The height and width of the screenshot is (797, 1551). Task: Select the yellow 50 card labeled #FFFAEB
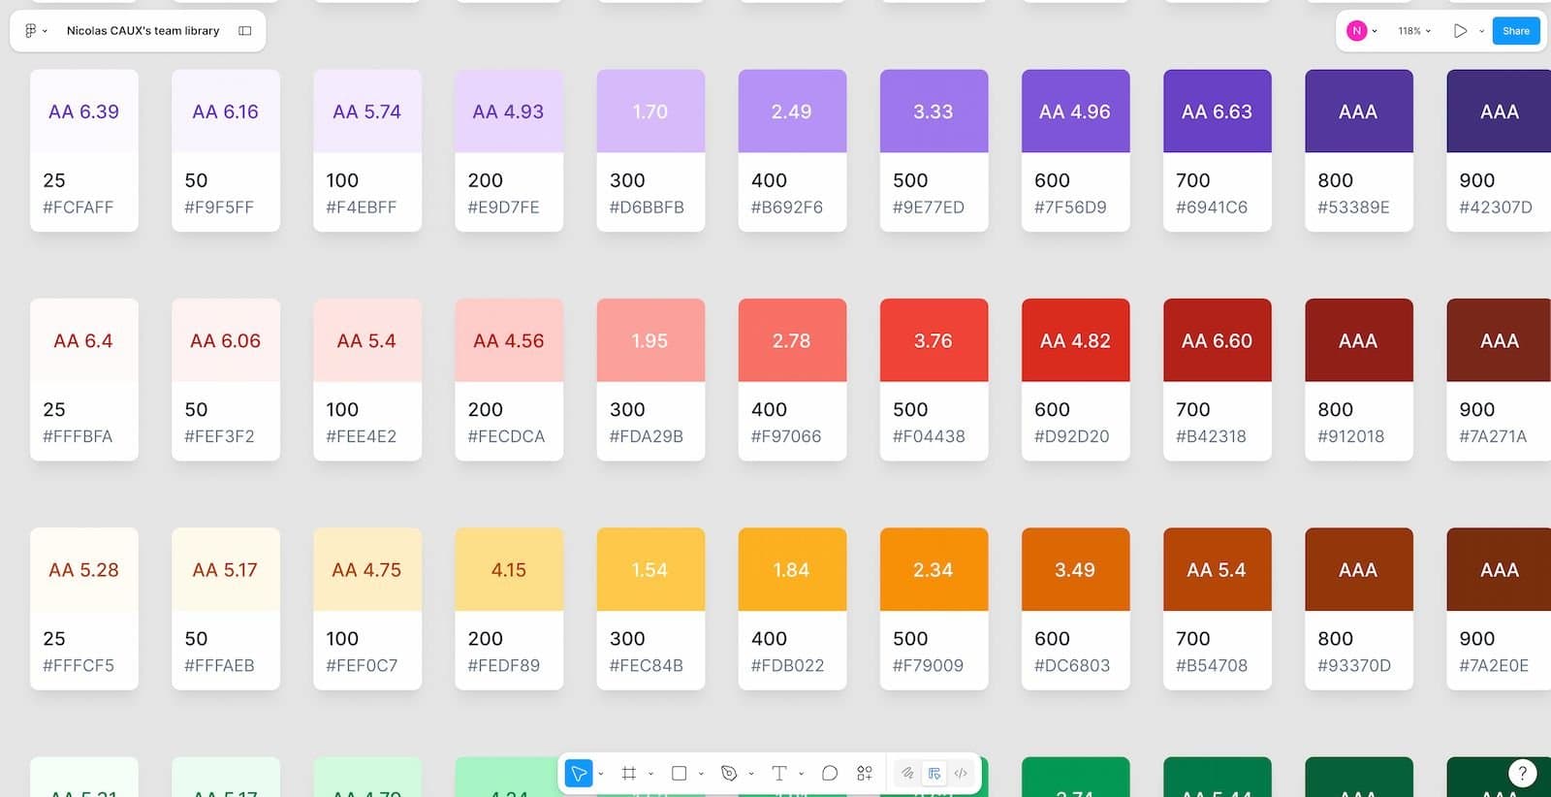coord(226,609)
